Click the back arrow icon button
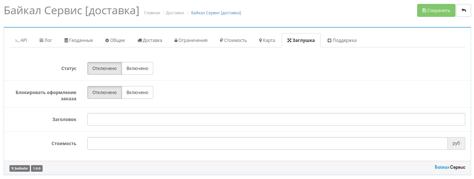 463,11
